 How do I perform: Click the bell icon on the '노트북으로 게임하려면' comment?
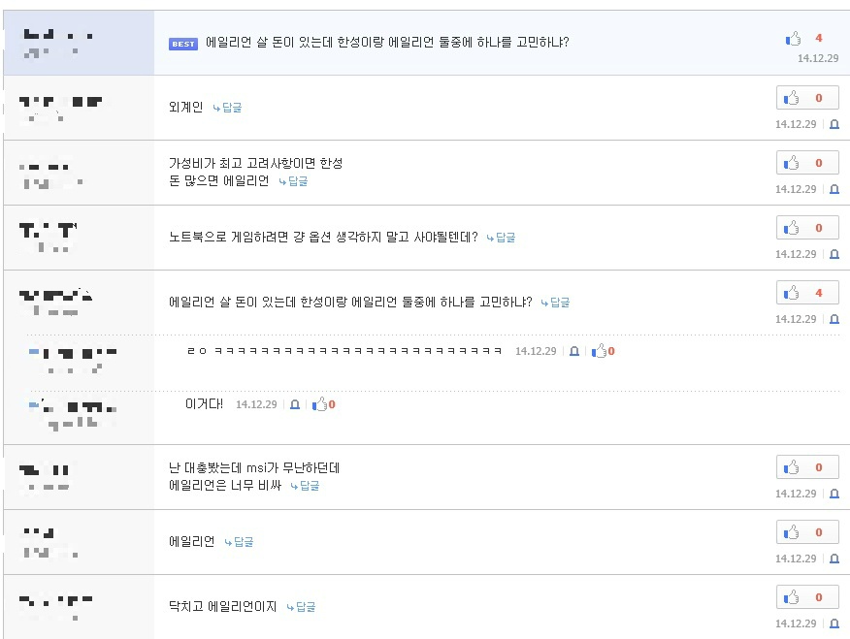click(x=834, y=255)
